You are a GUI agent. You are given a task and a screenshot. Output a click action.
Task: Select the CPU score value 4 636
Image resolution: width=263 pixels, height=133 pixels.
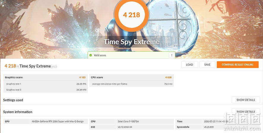(168, 77)
